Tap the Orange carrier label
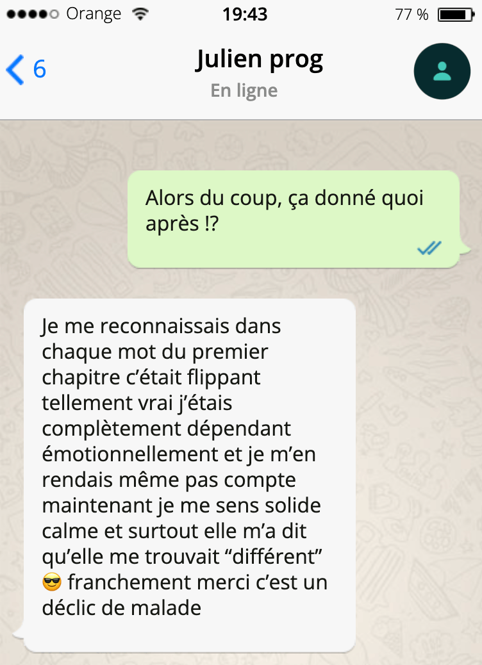This screenshot has width=482, height=665. (94, 15)
